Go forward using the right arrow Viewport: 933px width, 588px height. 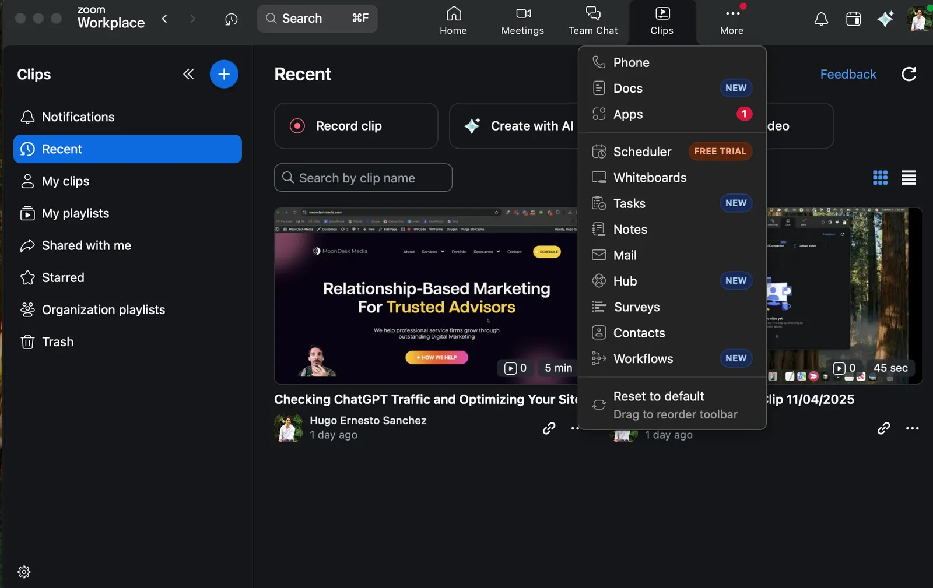[192, 19]
